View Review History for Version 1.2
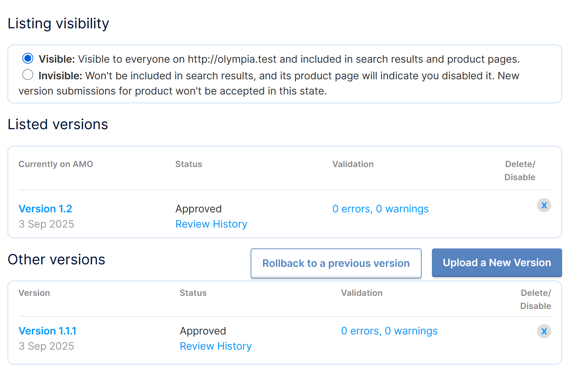The image size is (571, 373). [211, 224]
